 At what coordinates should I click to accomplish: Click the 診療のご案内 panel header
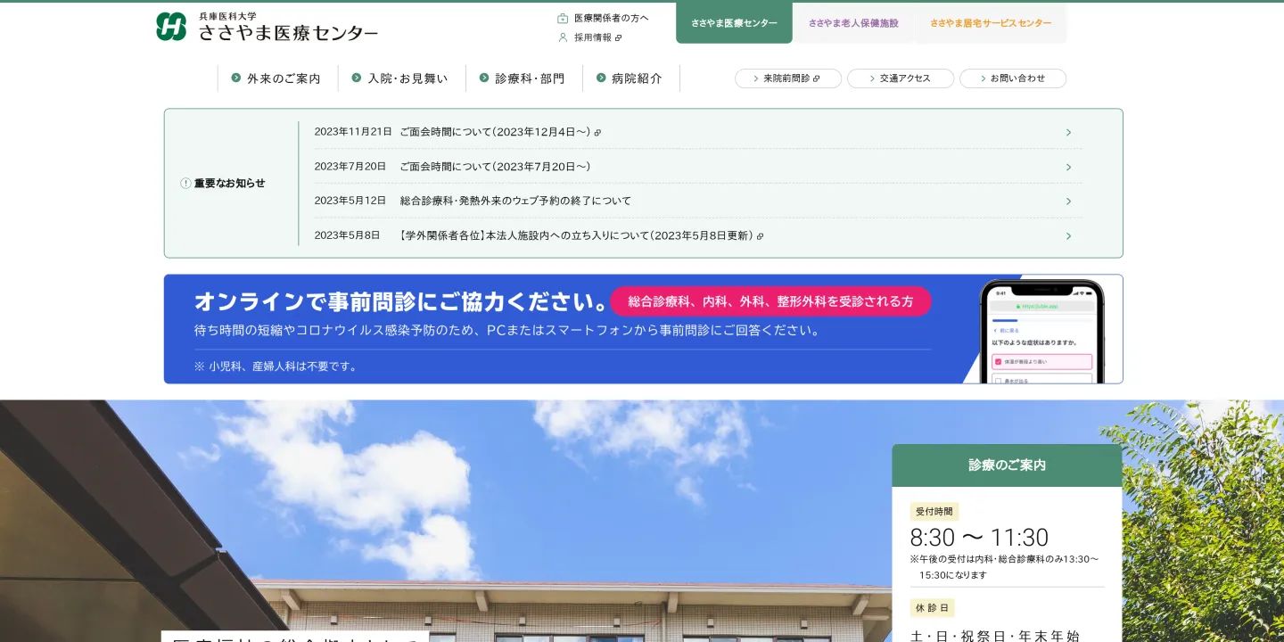pyautogui.click(x=1007, y=465)
